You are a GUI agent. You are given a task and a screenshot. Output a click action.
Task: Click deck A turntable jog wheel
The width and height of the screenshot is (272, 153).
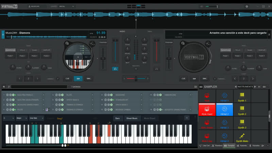(78, 57)
